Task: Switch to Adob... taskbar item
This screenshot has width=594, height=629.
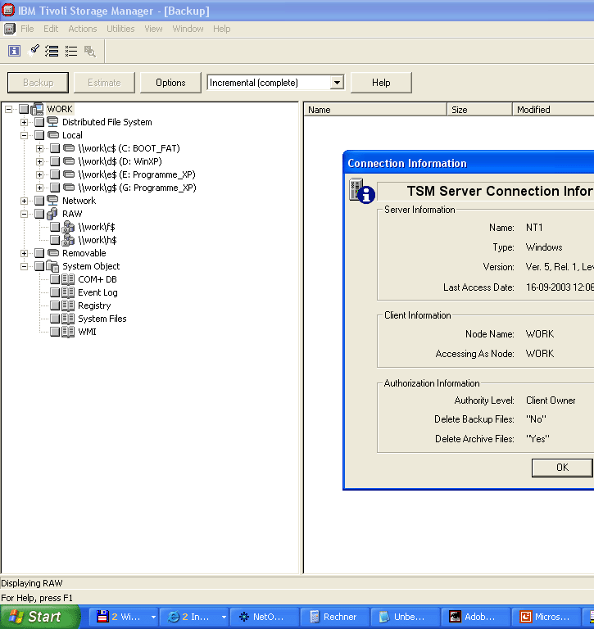Action: pyautogui.click(x=475, y=617)
